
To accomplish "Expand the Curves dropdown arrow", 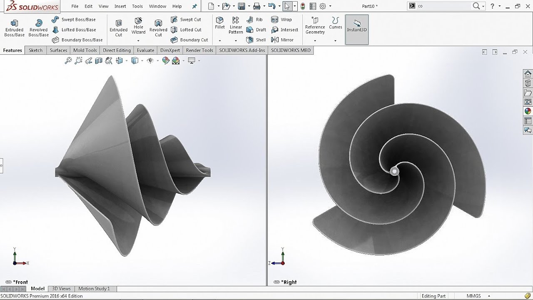I will [x=335, y=41].
